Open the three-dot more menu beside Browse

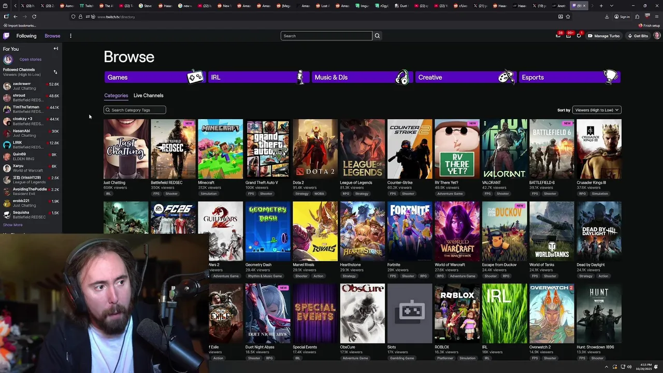tap(70, 36)
